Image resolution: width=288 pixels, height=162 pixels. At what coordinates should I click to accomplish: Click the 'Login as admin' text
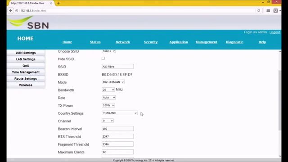point(255,32)
